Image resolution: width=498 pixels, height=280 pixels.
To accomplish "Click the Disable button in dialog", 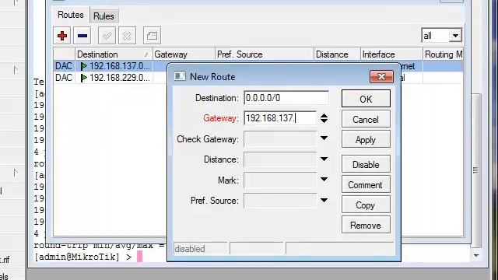I will 366,164.
